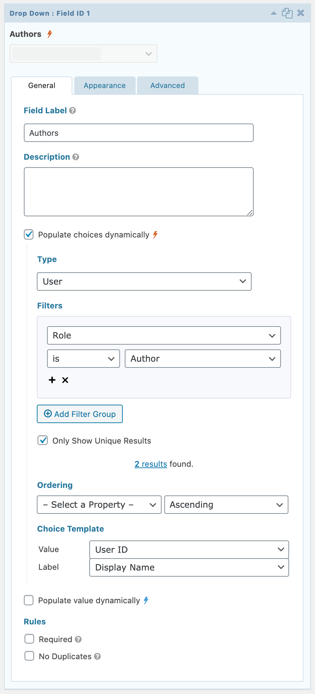
Task: Switch to the General tab
Action: pos(42,86)
